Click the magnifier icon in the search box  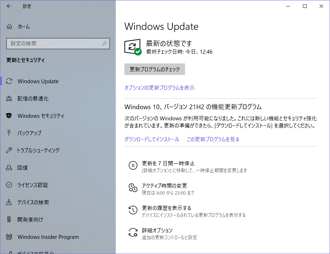tap(105, 43)
